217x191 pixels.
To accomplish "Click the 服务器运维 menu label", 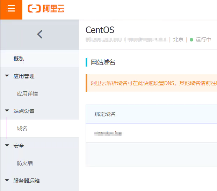I will click(27, 181).
